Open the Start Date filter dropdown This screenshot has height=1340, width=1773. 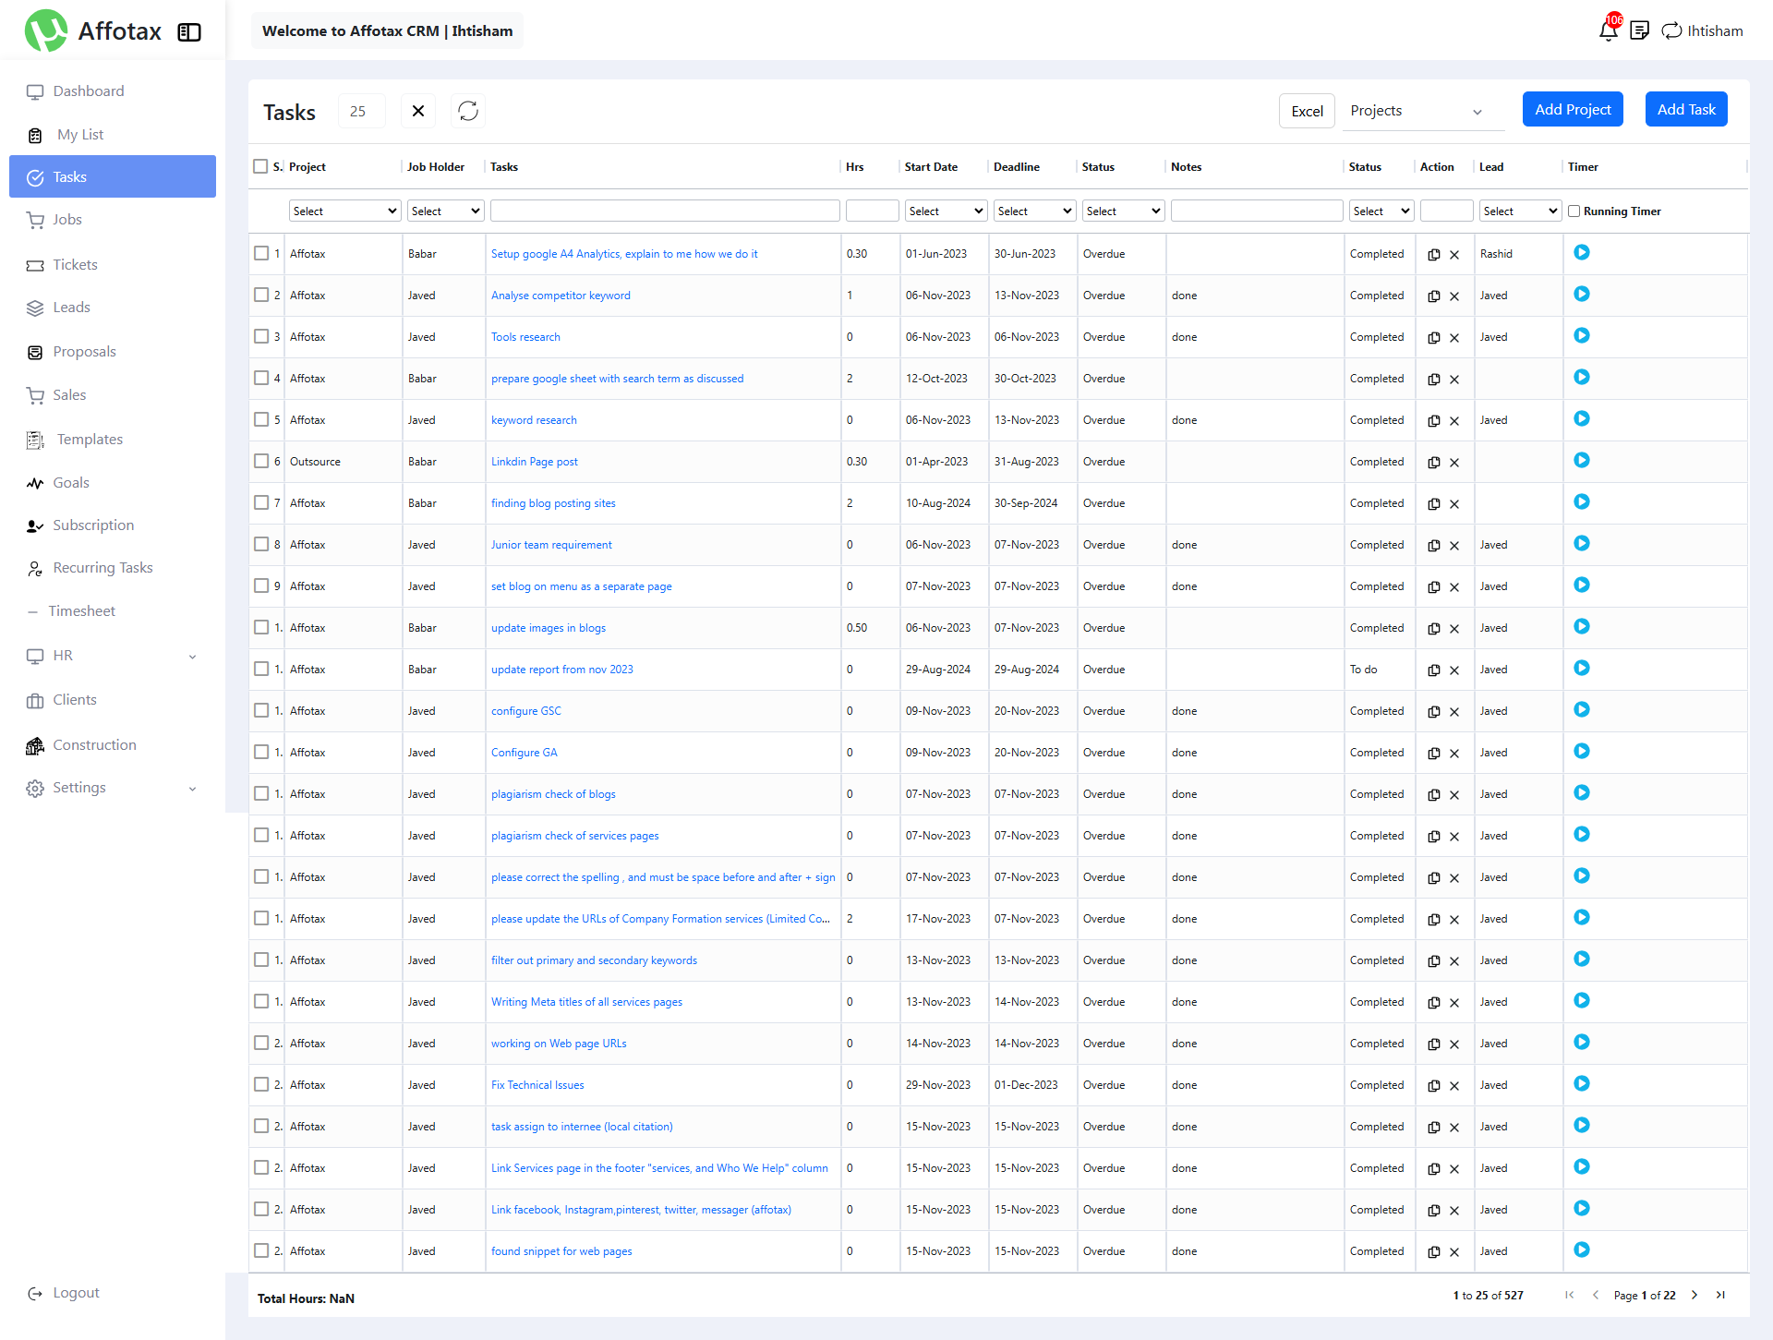point(946,211)
